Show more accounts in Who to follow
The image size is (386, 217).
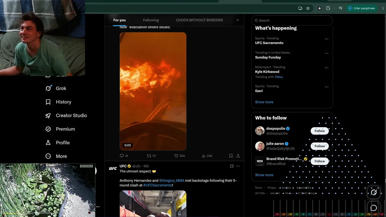264,175
